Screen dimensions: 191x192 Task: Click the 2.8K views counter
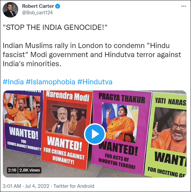point(30,170)
